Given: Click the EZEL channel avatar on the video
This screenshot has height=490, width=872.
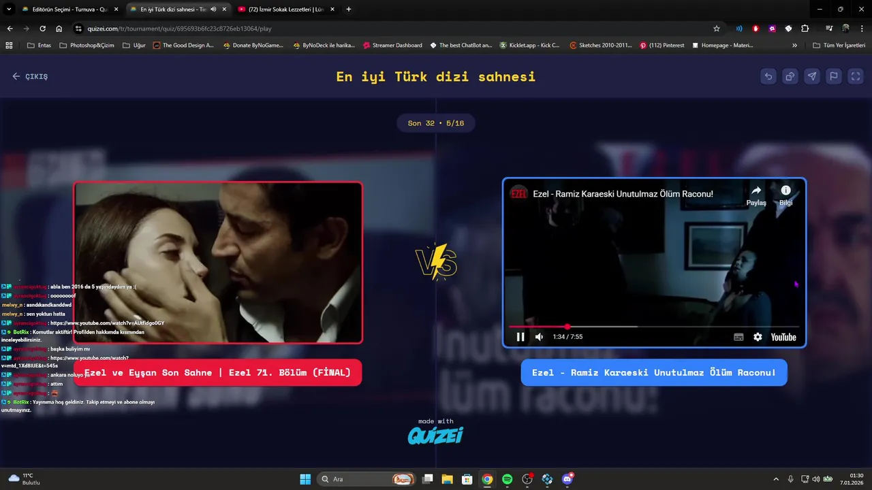Looking at the screenshot, I should (519, 193).
